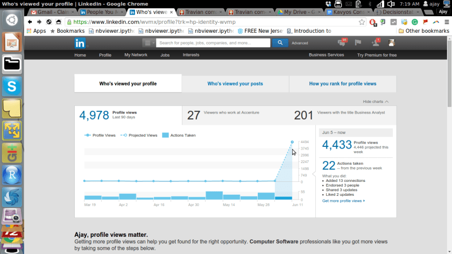Open the messages icon with 95 badge

[x=342, y=43]
